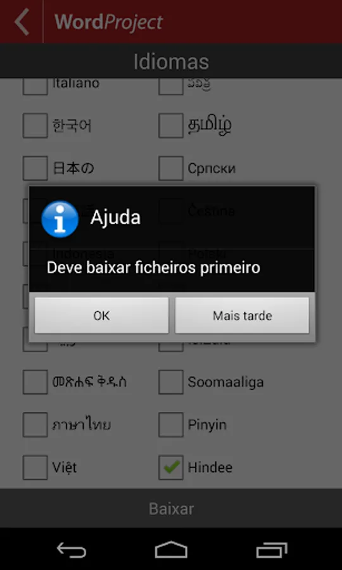Screen dimensions: 342x570
Task: Dismiss dialog with Mais tarde button
Action: pos(242,315)
